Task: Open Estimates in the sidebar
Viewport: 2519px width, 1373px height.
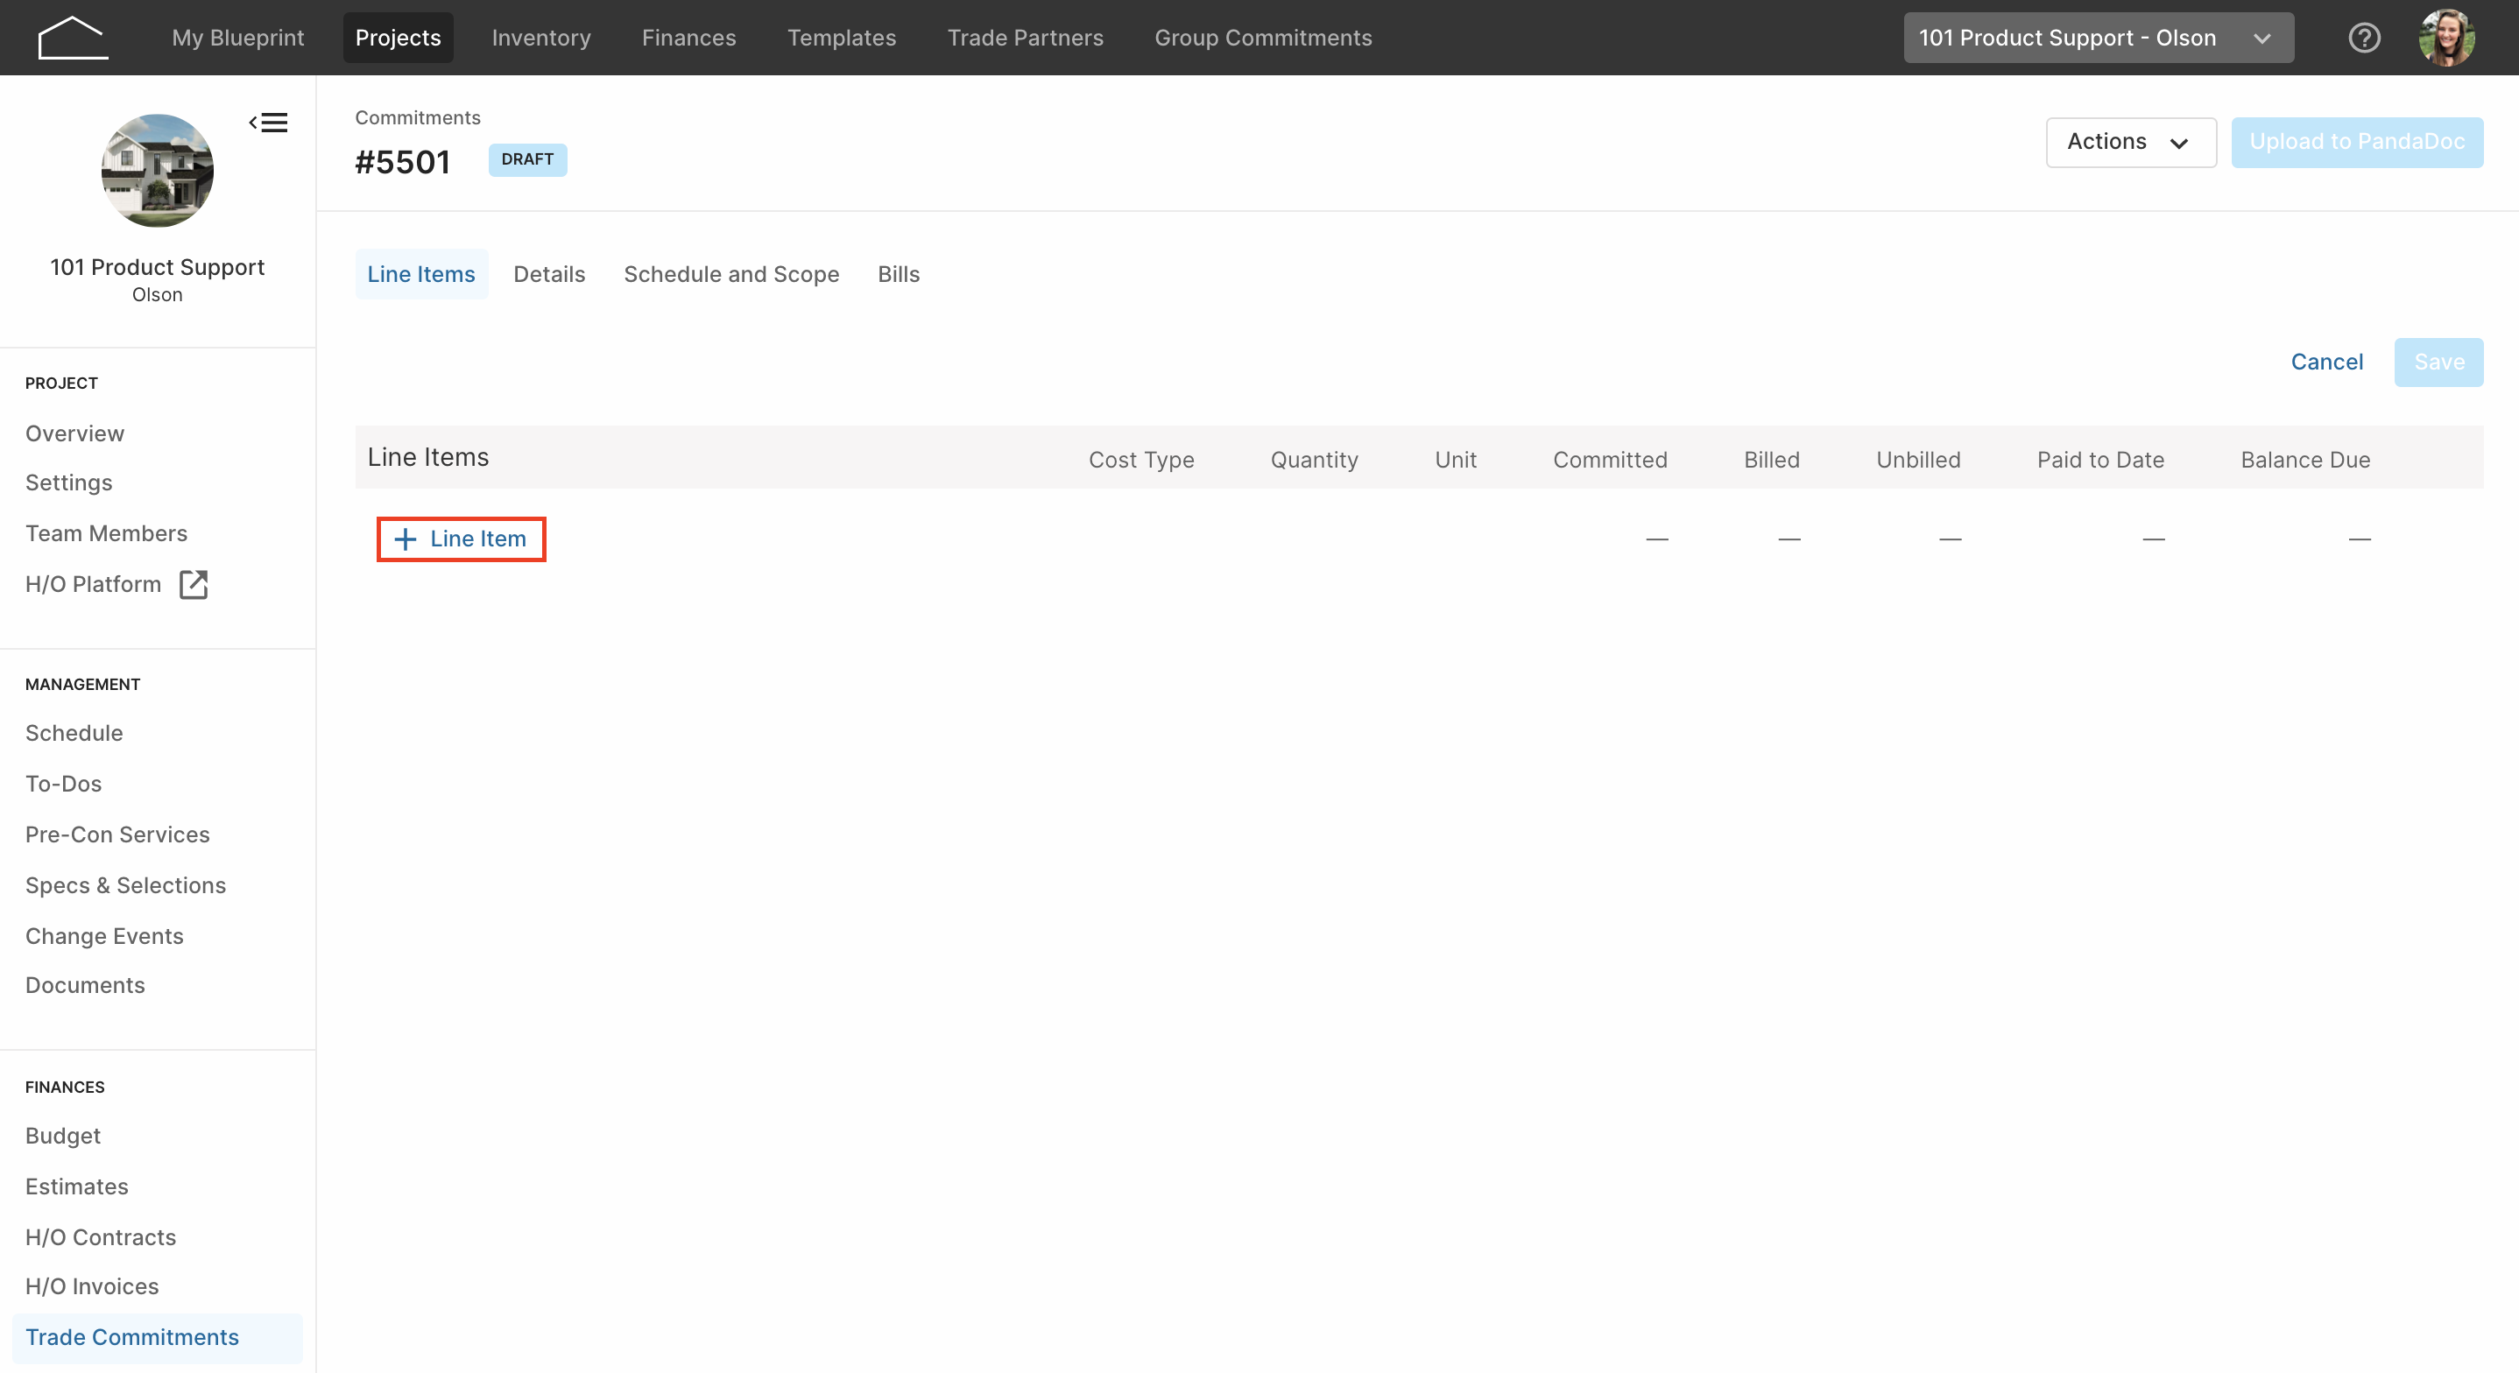Action: click(x=76, y=1186)
